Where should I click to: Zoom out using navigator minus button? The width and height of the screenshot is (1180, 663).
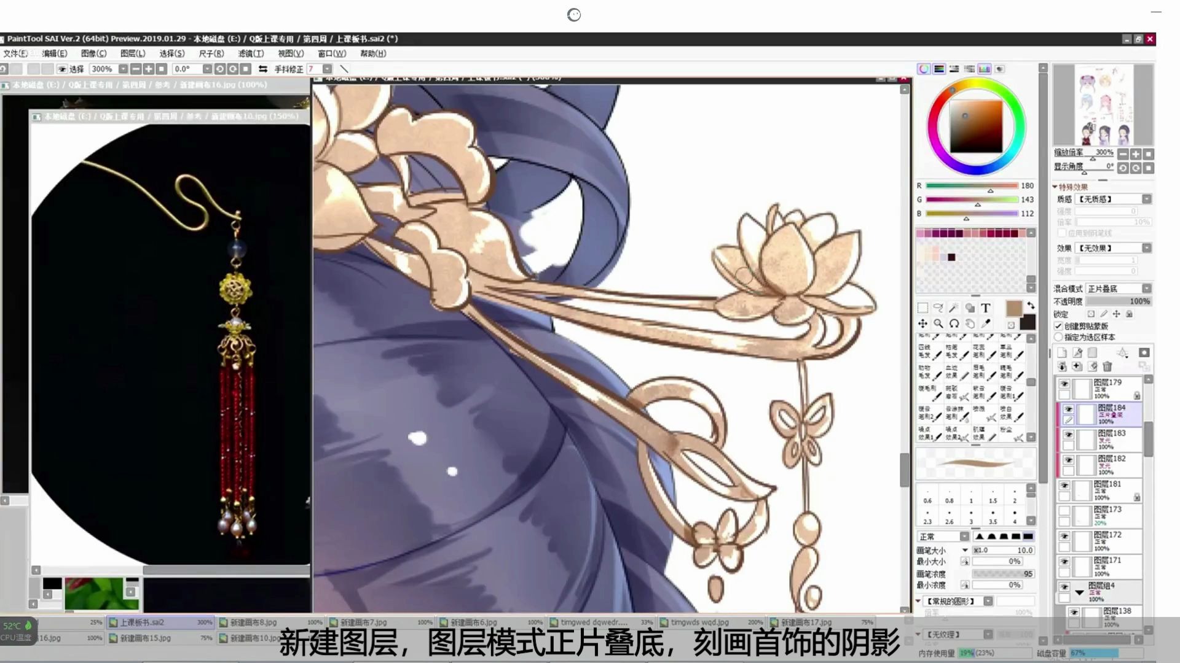1123,154
